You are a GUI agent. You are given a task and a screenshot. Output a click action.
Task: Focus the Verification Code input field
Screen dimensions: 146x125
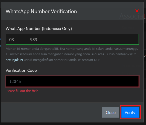[x=72, y=81]
